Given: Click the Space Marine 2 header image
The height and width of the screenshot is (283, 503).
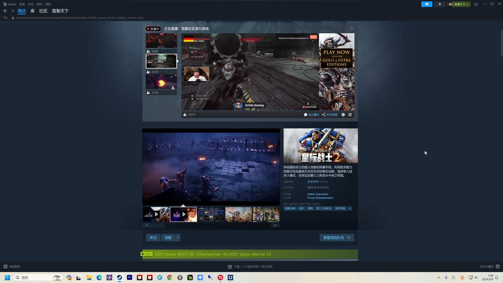Looking at the screenshot, I should point(320,146).
